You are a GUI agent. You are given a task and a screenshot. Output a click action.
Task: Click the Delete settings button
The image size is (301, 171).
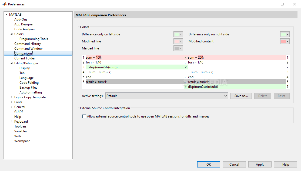[x=263, y=96]
